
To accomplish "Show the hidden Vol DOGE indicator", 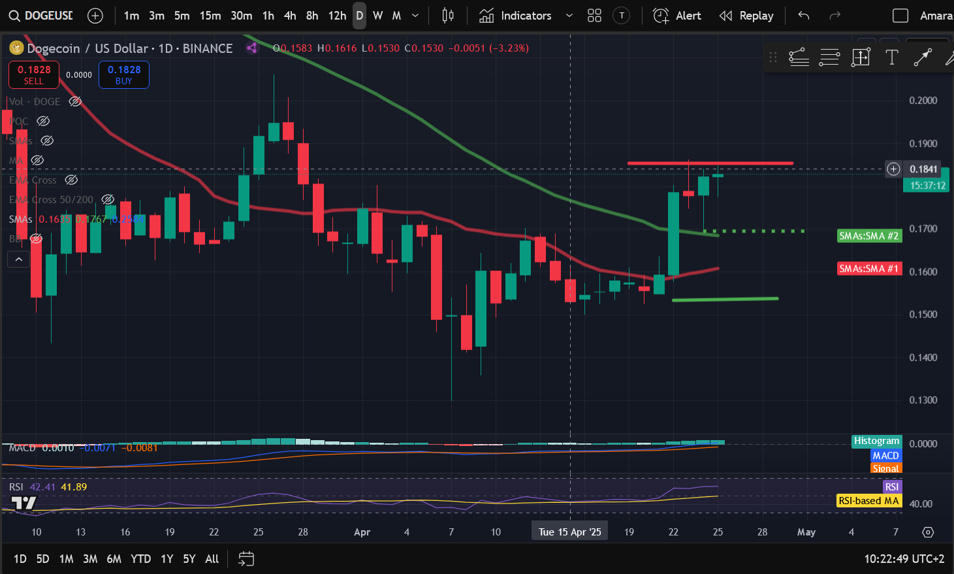I will [x=75, y=102].
